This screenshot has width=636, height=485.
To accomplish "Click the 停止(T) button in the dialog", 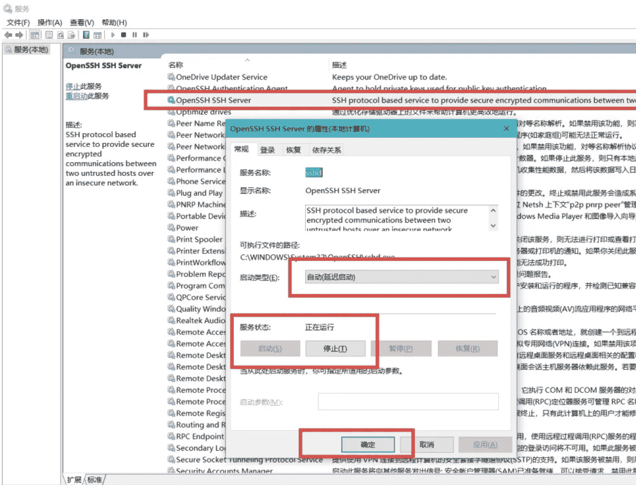I will pyautogui.click(x=335, y=349).
